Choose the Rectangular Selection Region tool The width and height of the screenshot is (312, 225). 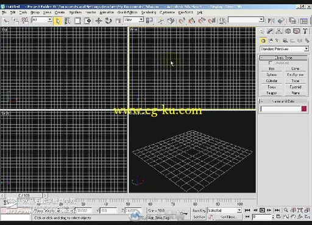(77, 21)
